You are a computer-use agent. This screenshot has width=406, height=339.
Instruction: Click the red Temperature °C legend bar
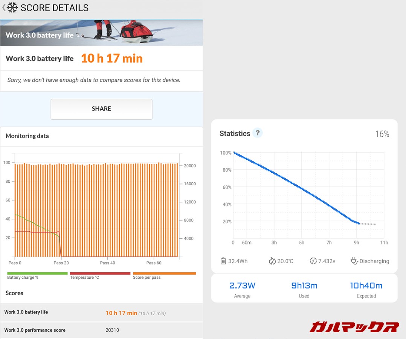[x=100, y=273]
